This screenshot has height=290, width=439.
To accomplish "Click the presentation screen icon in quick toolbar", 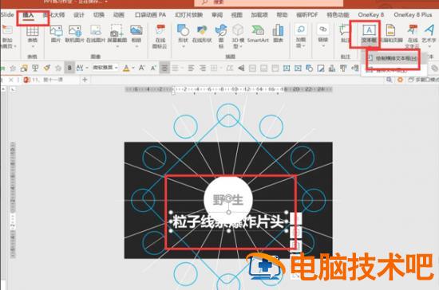I will tap(35, 68).
